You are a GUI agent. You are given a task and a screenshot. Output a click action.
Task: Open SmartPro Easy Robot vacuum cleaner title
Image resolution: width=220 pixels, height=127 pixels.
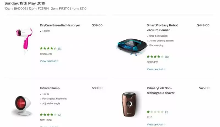[x=162, y=28]
